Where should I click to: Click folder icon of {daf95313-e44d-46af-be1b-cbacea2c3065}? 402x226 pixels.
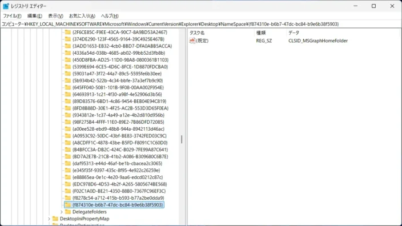(x=68, y=163)
